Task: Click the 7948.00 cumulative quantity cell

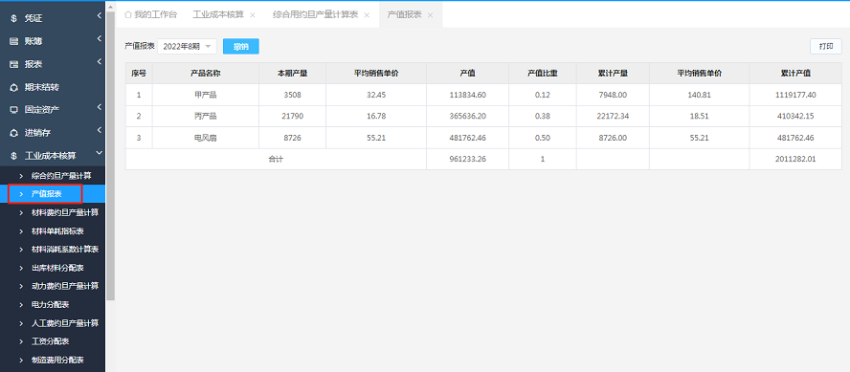Action: click(x=613, y=95)
